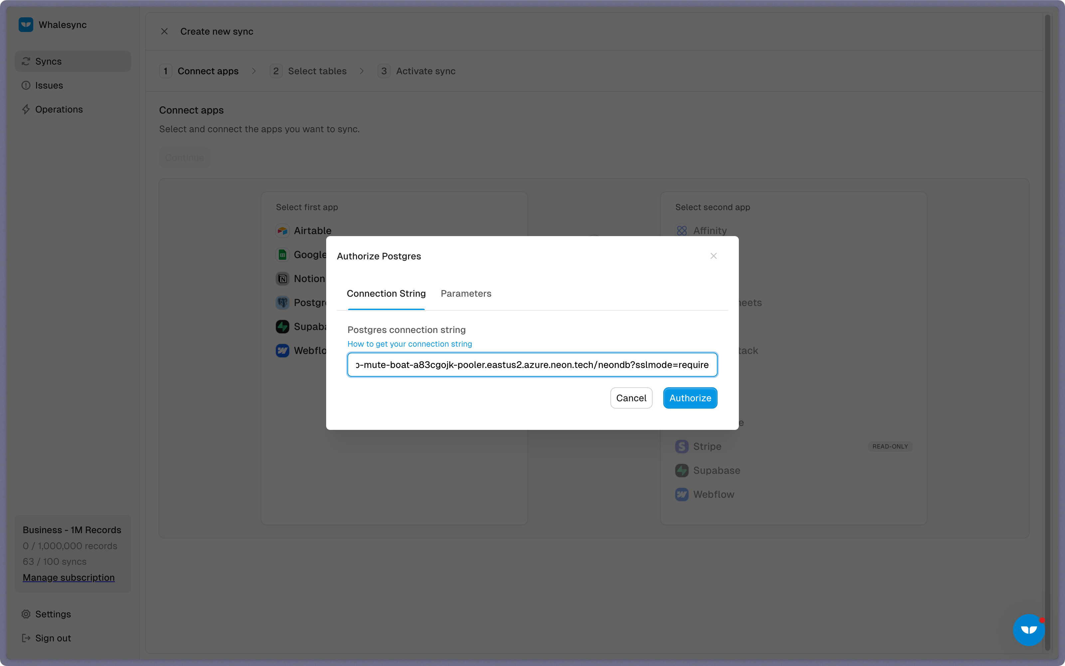The width and height of the screenshot is (1065, 666).
Task: Open Settings from the sidebar
Action: pos(73,614)
